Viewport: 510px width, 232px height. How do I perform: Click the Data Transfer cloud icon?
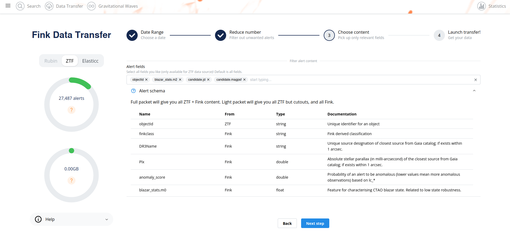tap(49, 6)
